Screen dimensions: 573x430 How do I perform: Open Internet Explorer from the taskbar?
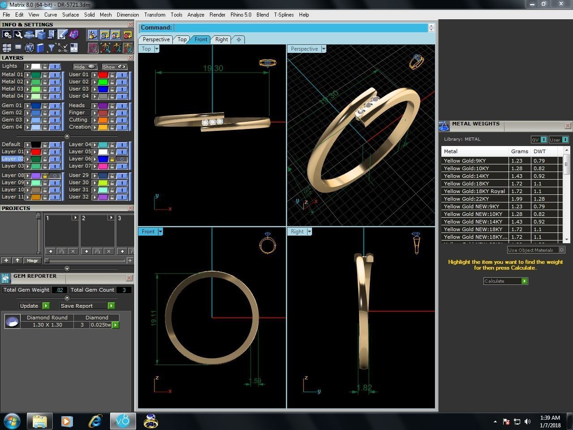(95, 421)
